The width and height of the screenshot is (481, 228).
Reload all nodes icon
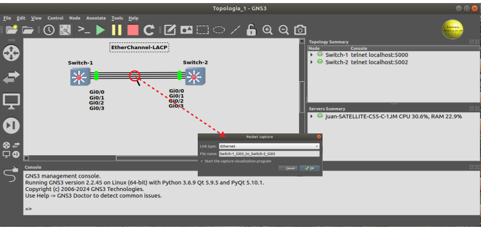[x=149, y=30]
